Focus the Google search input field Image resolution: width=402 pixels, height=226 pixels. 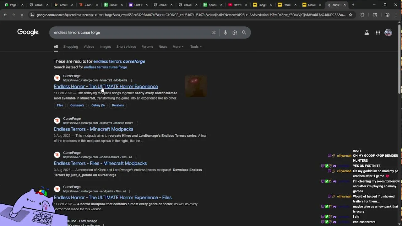(x=130, y=32)
